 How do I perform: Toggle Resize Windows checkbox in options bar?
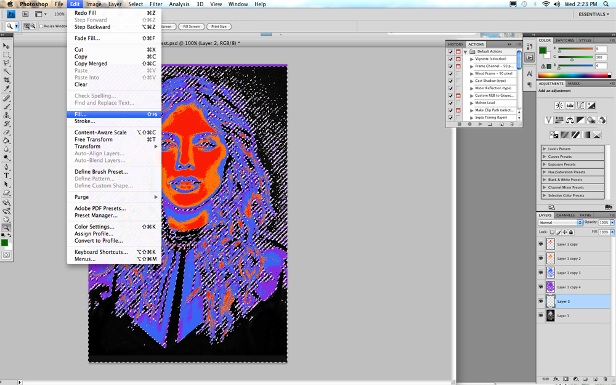(x=41, y=26)
